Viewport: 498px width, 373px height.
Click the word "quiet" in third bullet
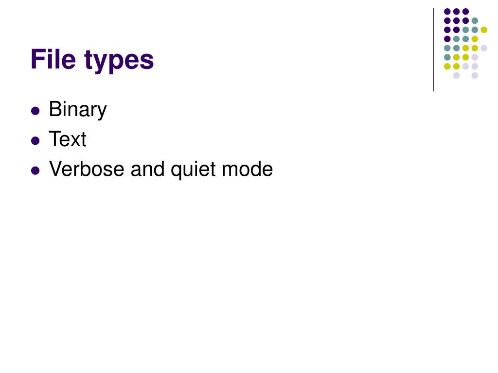(194, 170)
